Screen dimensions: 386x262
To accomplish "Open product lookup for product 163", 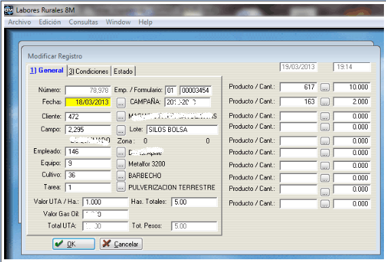I will 325,102.
